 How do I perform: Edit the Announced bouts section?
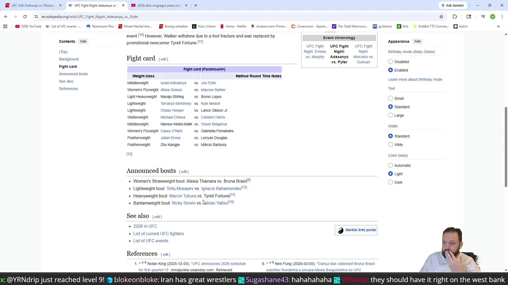(x=184, y=172)
